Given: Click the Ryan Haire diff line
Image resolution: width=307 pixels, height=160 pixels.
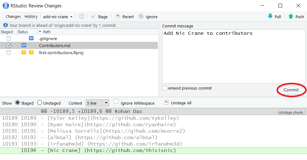Looking at the screenshot, I should 153,125.
